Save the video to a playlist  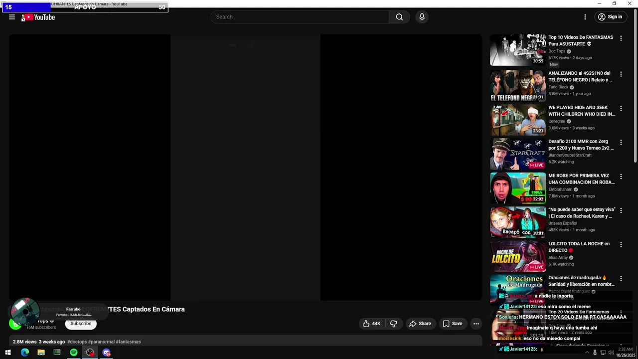(453, 324)
